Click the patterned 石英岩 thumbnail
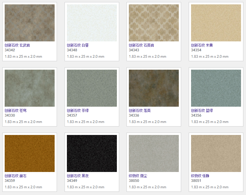 coord(154,23)
